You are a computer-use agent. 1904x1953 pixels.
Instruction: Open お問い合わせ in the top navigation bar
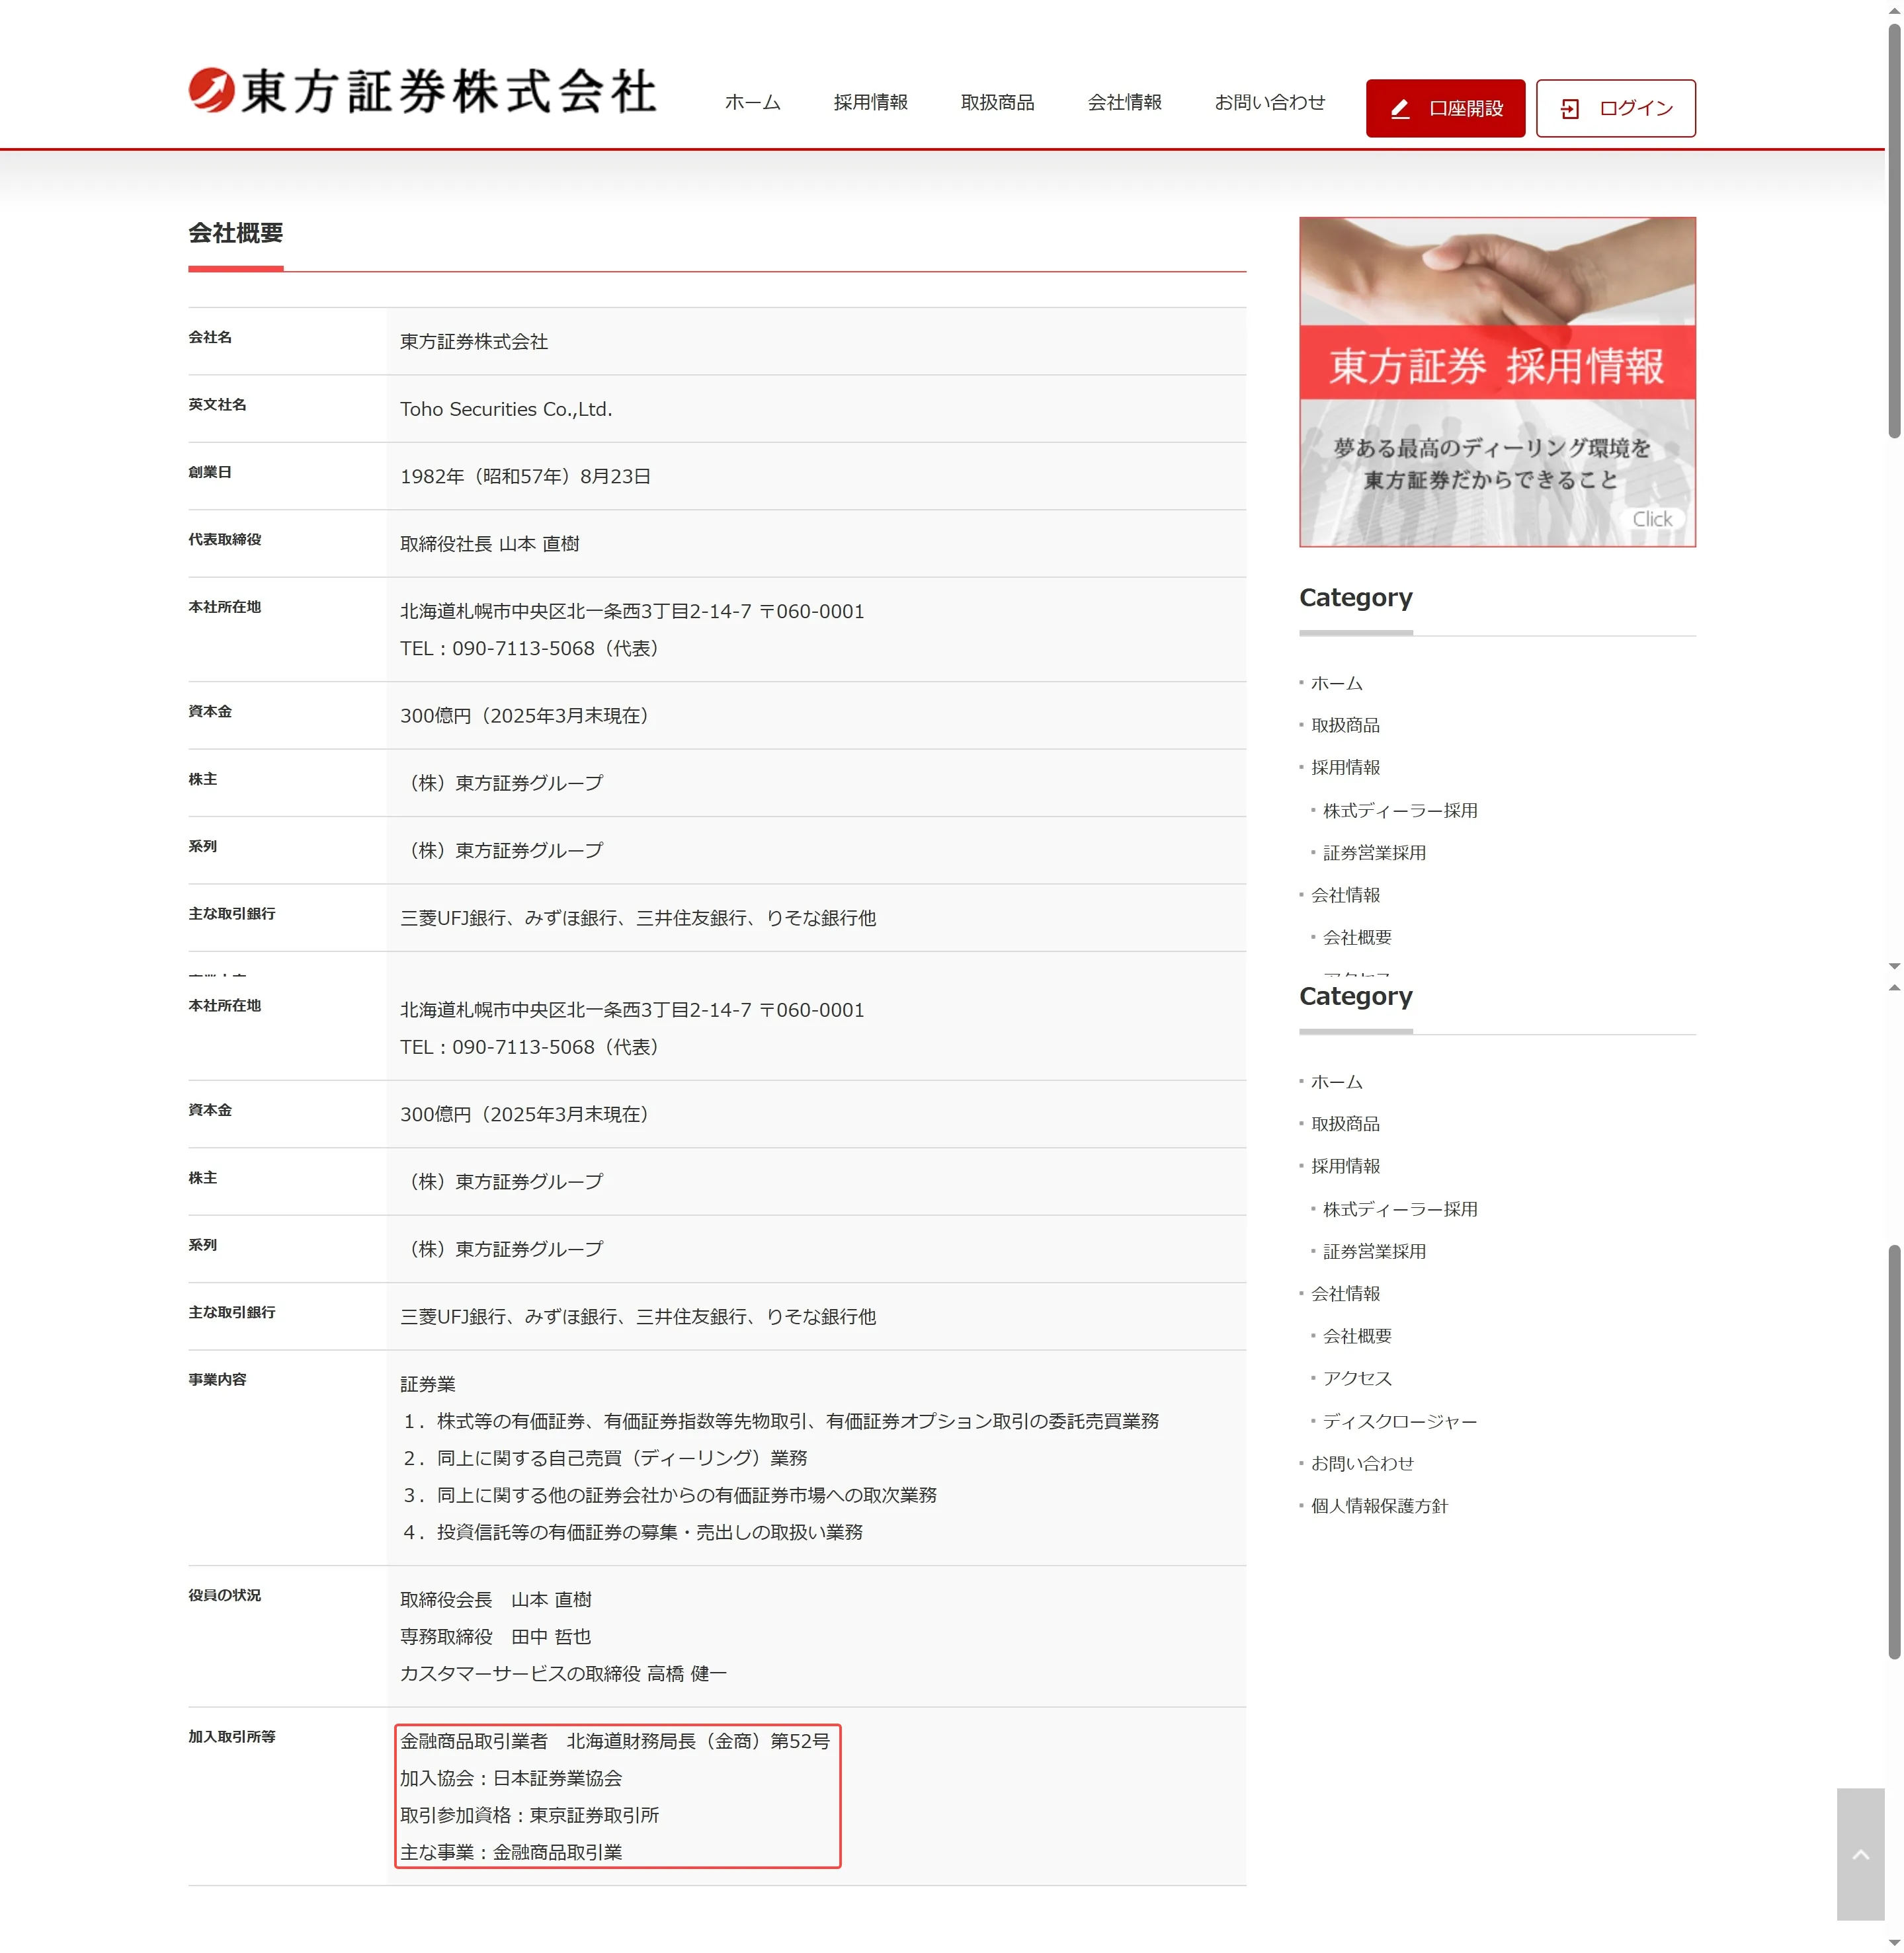click(x=1269, y=102)
